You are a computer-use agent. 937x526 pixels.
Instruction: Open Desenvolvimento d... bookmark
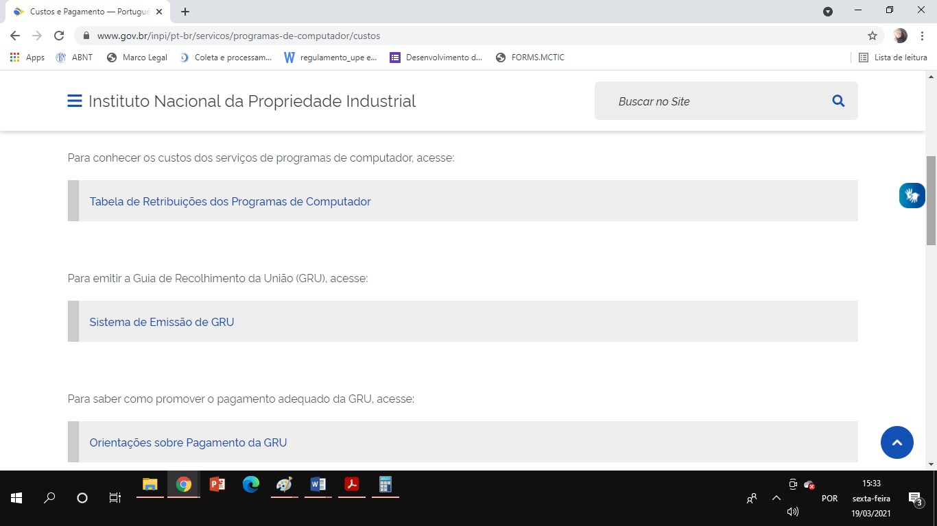tap(436, 58)
